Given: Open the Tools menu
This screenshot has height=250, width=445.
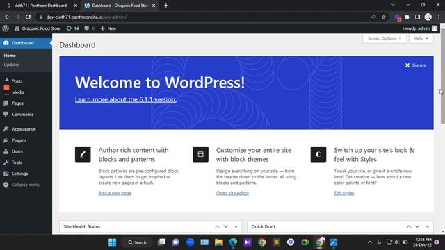Looking at the screenshot, I should (17, 162).
